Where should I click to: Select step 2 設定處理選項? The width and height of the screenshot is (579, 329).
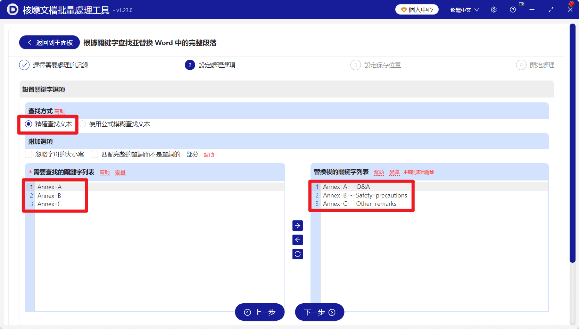[x=210, y=65]
